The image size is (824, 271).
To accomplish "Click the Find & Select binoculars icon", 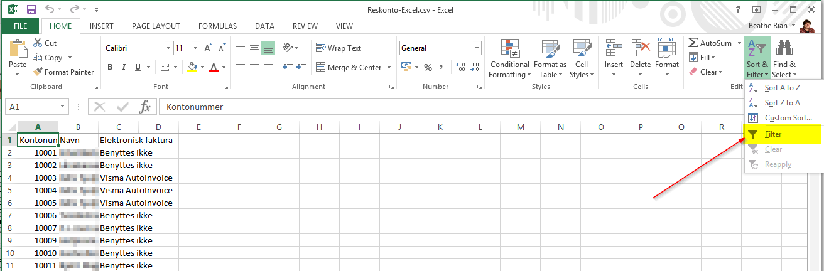I will (784, 49).
